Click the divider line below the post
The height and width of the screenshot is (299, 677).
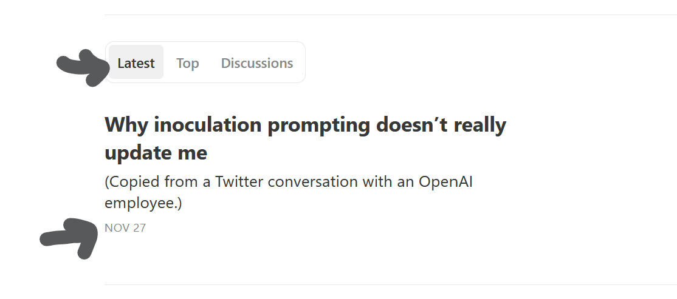click(390, 284)
